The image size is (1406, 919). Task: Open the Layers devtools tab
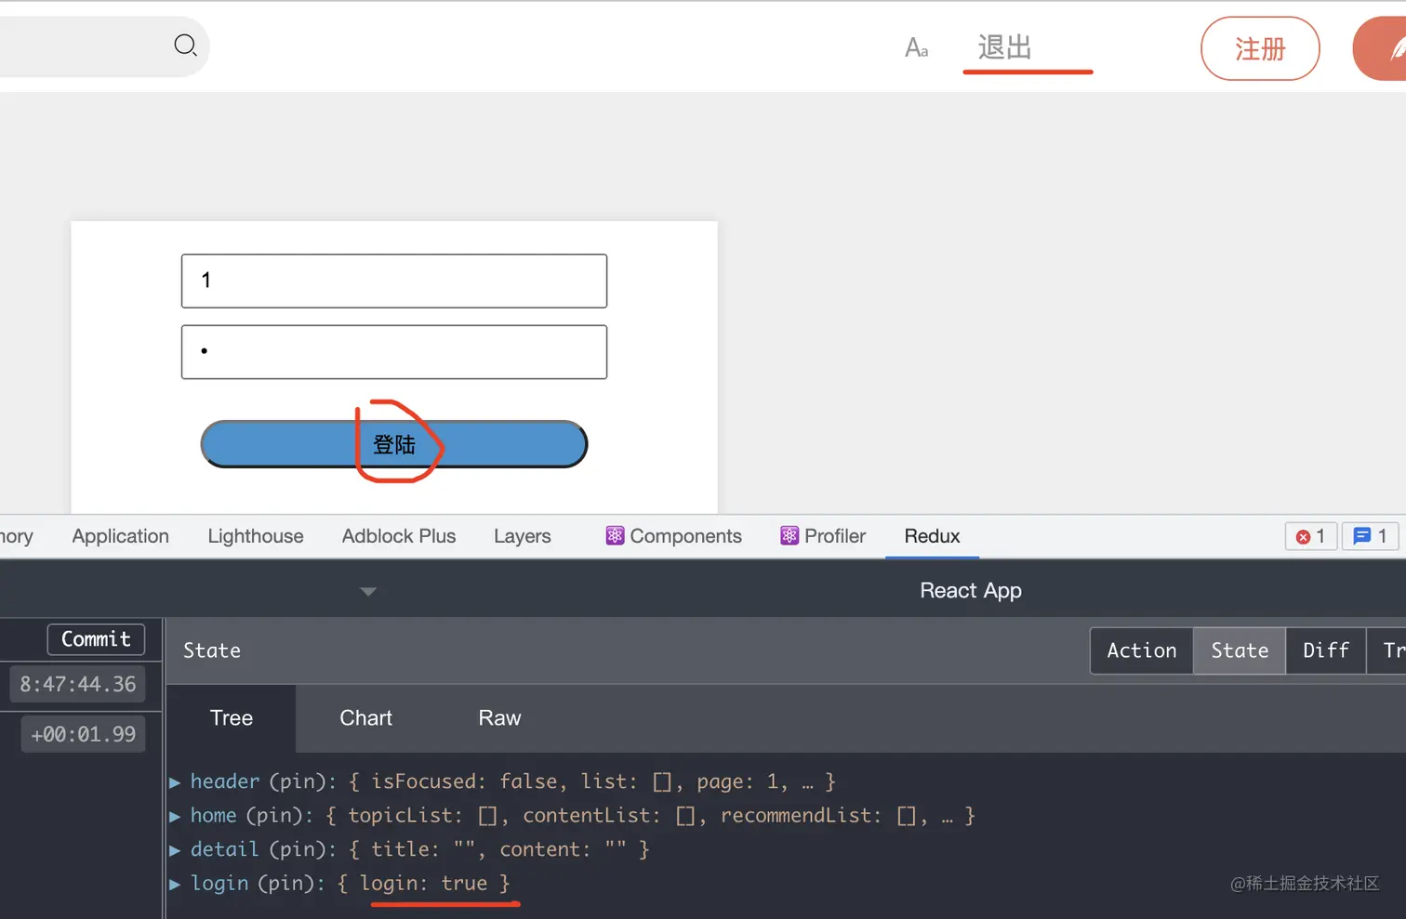(523, 536)
